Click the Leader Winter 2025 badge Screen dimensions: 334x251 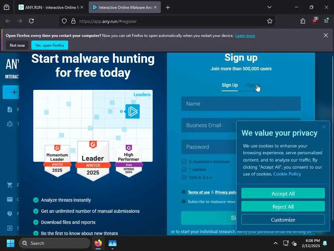click(x=93, y=161)
